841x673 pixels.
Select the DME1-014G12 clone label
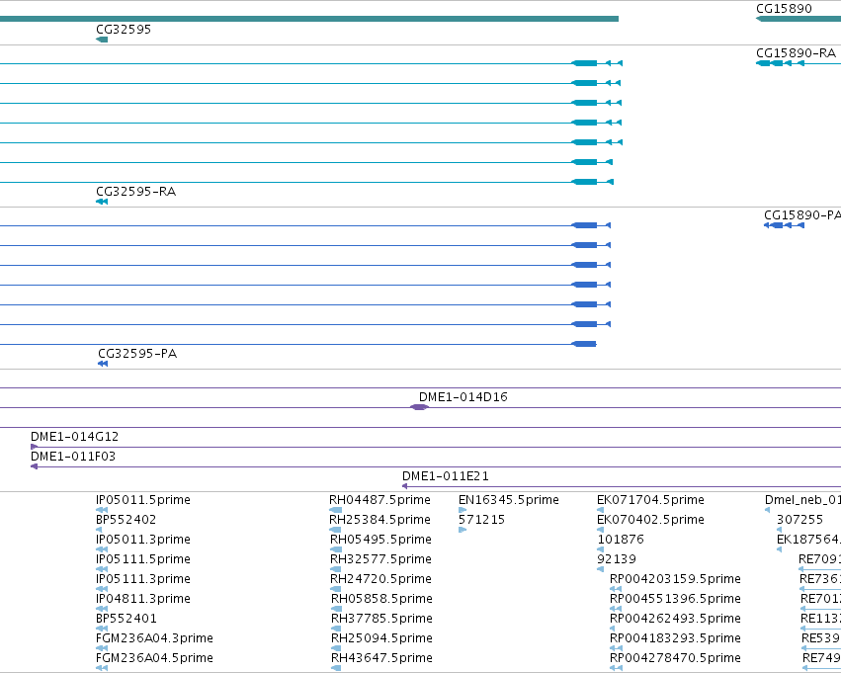(x=74, y=437)
